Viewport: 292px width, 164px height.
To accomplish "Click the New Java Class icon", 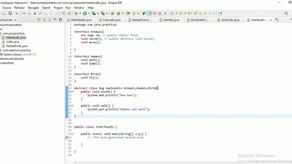I will tap(119, 13).
